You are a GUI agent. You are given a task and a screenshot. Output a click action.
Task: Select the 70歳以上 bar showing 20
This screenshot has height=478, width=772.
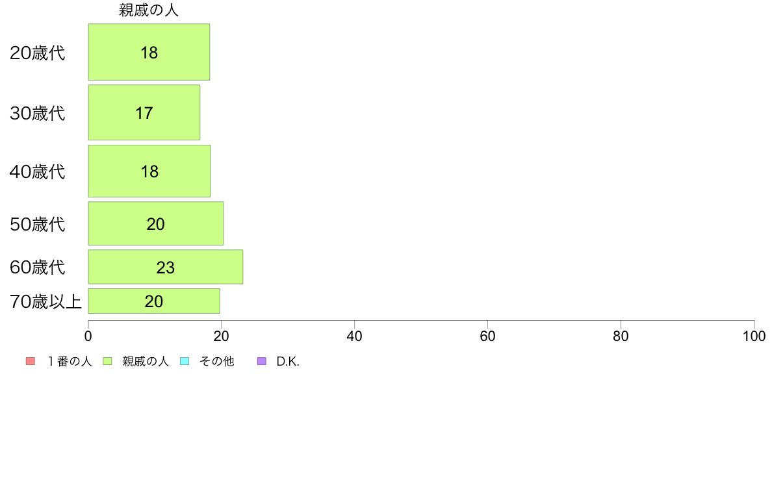(x=154, y=301)
